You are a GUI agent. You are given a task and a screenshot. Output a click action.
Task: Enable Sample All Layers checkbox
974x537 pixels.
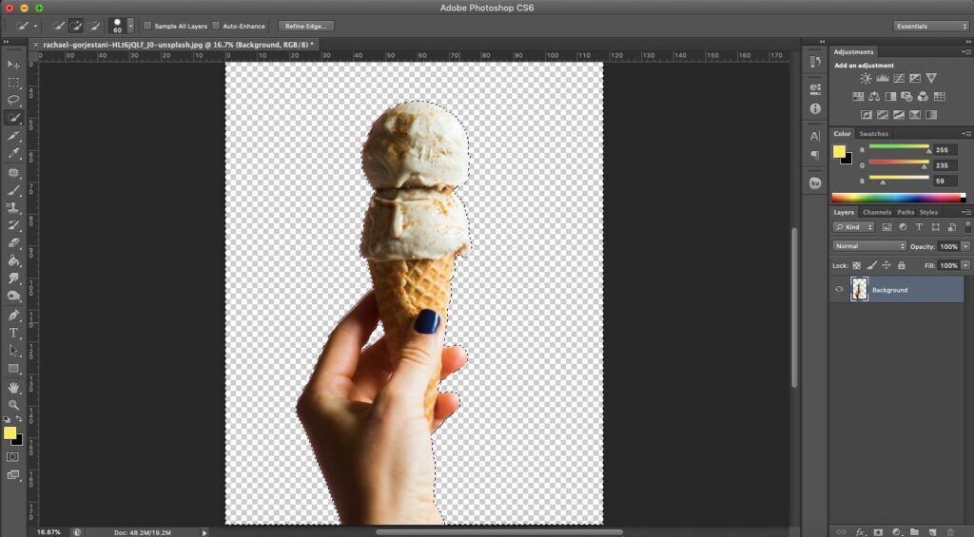coord(147,26)
